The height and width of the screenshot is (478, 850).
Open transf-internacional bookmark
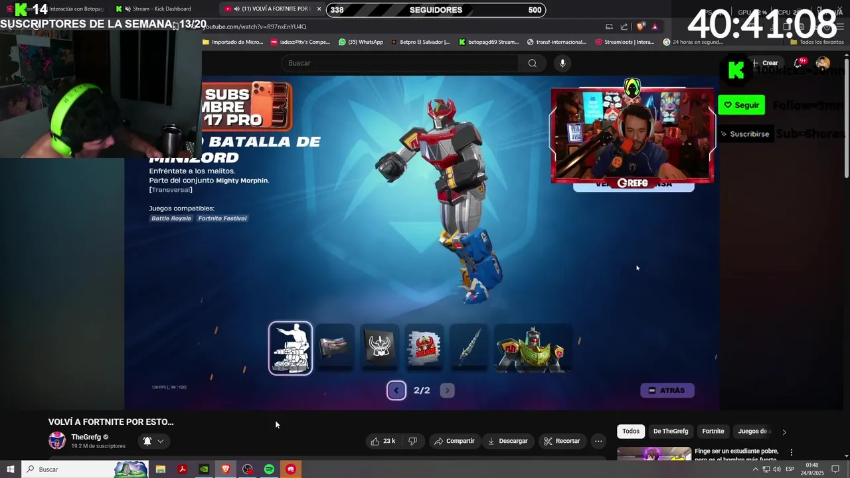pyautogui.click(x=556, y=42)
